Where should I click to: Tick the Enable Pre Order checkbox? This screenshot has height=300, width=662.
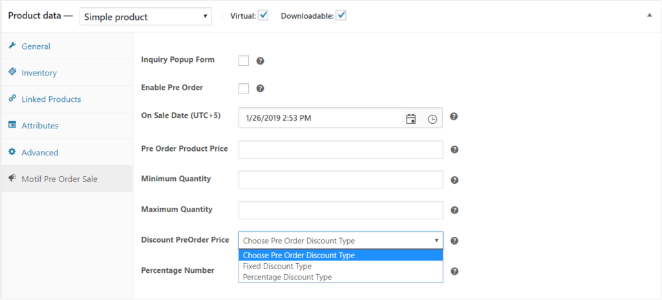[x=244, y=88]
